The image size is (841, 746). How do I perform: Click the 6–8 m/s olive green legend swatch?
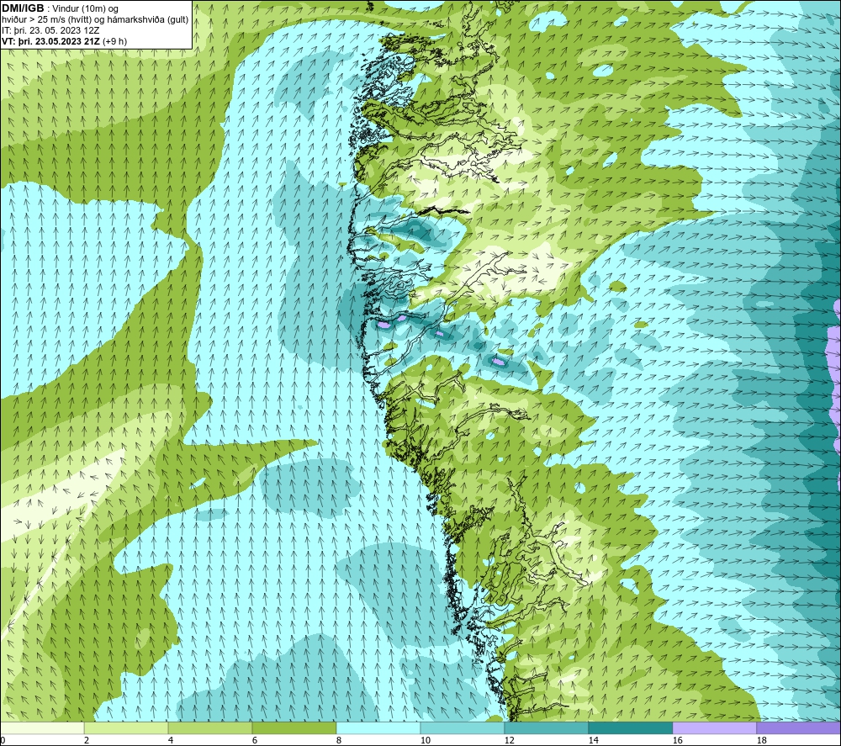click(x=294, y=728)
